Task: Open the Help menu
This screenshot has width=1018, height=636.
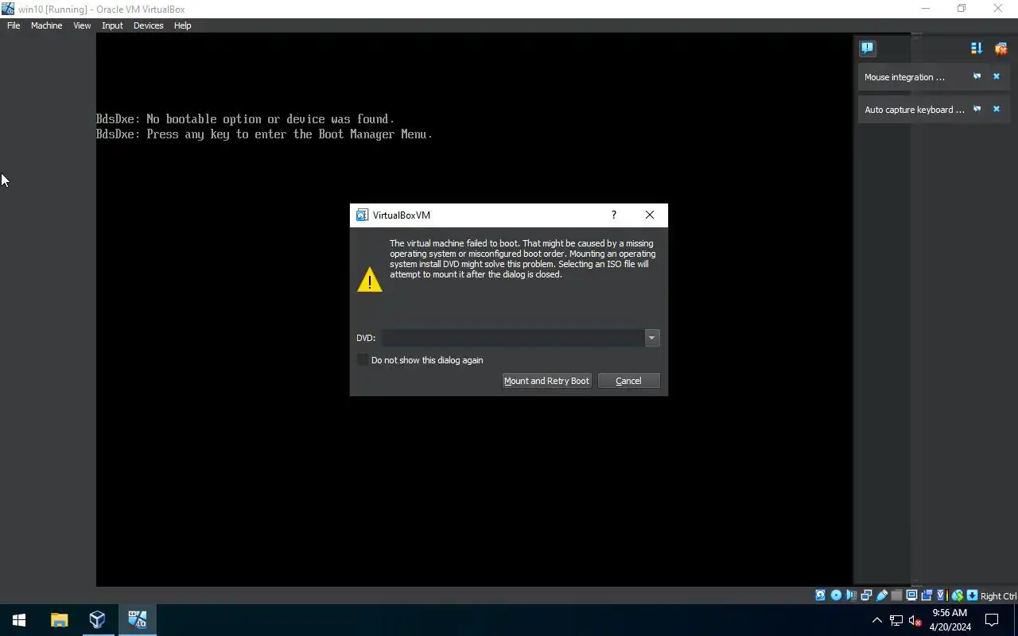Action: point(182,25)
